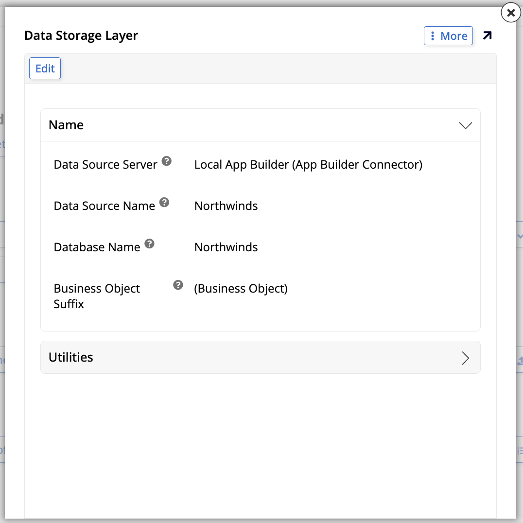523x523 pixels.
Task: Show help for Data Source Server
Action: [166, 161]
